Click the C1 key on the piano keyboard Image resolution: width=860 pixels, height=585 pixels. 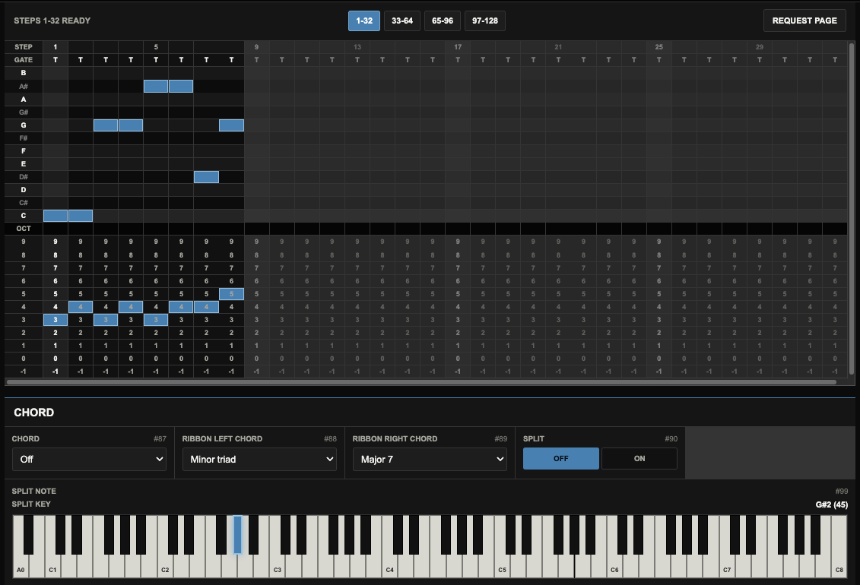52,567
